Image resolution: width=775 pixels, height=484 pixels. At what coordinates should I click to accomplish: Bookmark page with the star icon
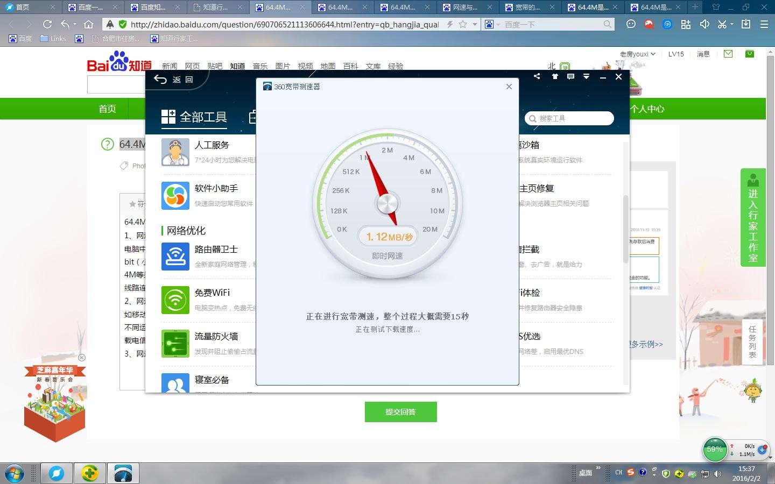[x=462, y=24]
